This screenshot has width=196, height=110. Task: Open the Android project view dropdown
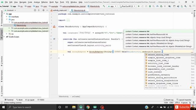click(x=10, y=10)
